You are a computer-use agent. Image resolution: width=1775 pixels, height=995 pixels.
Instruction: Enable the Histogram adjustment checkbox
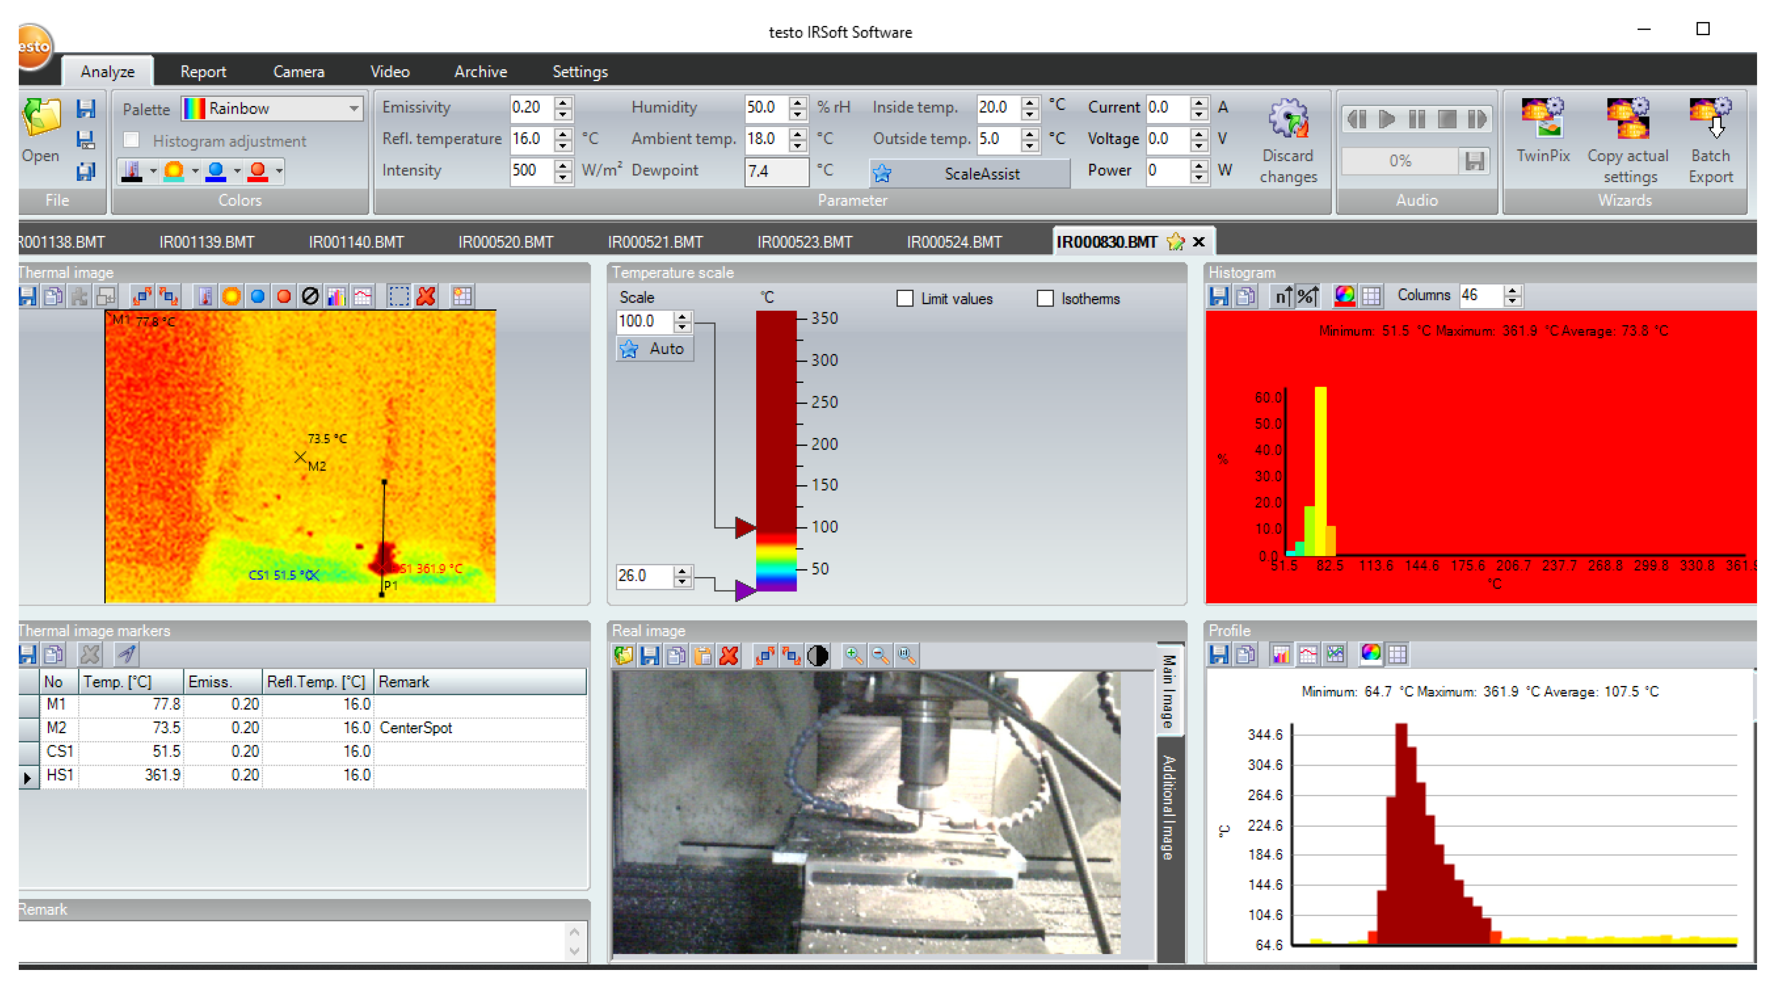[x=132, y=141]
